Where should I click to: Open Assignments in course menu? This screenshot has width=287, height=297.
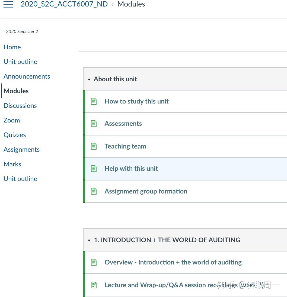pyautogui.click(x=22, y=150)
